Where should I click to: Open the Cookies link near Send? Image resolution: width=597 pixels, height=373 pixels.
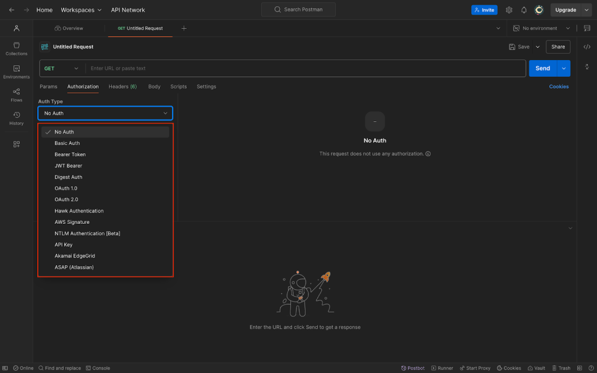(x=559, y=87)
